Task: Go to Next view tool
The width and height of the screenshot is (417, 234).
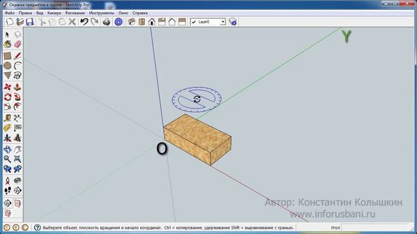Action: [x=18, y=169]
